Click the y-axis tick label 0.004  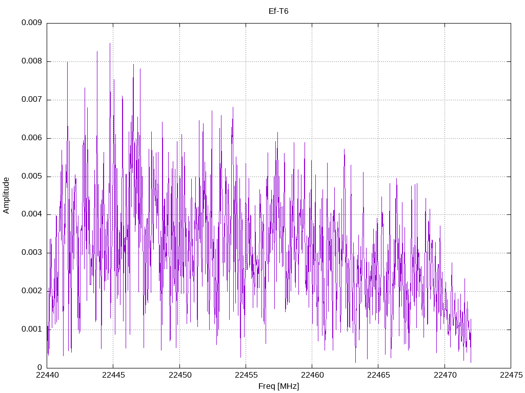coord(32,214)
